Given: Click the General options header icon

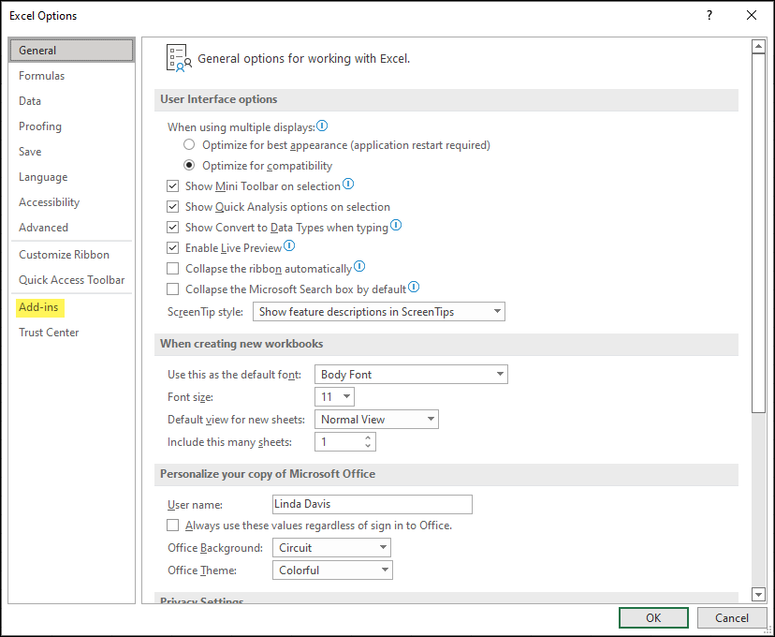Looking at the screenshot, I should tap(179, 58).
